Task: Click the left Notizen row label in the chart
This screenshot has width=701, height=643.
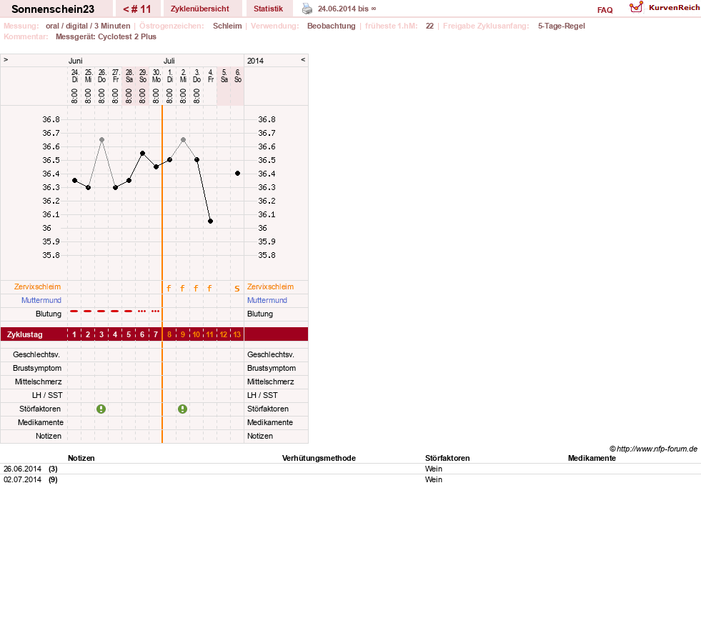Action: coord(49,436)
